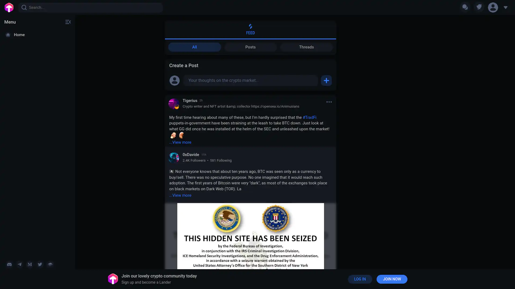Click the blue plus post button
515x289 pixels.
[x=326, y=81]
